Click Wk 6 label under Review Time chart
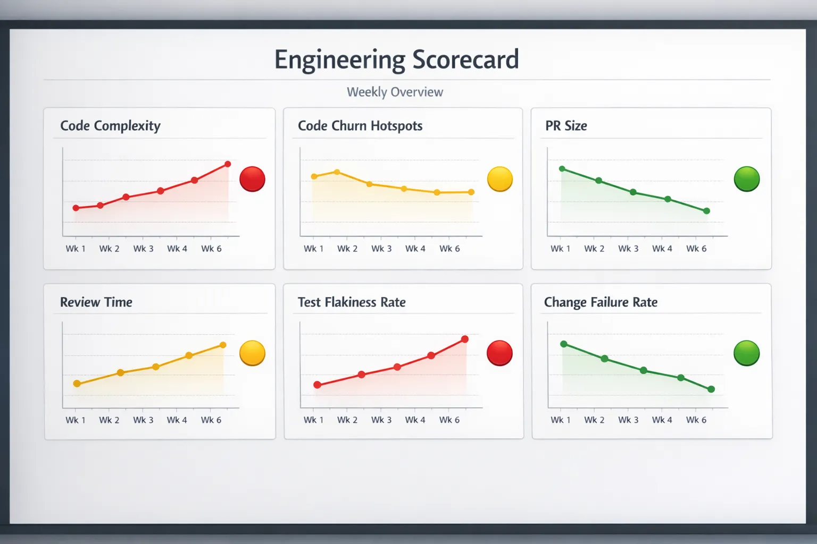This screenshot has height=544, width=817. tap(211, 420)
